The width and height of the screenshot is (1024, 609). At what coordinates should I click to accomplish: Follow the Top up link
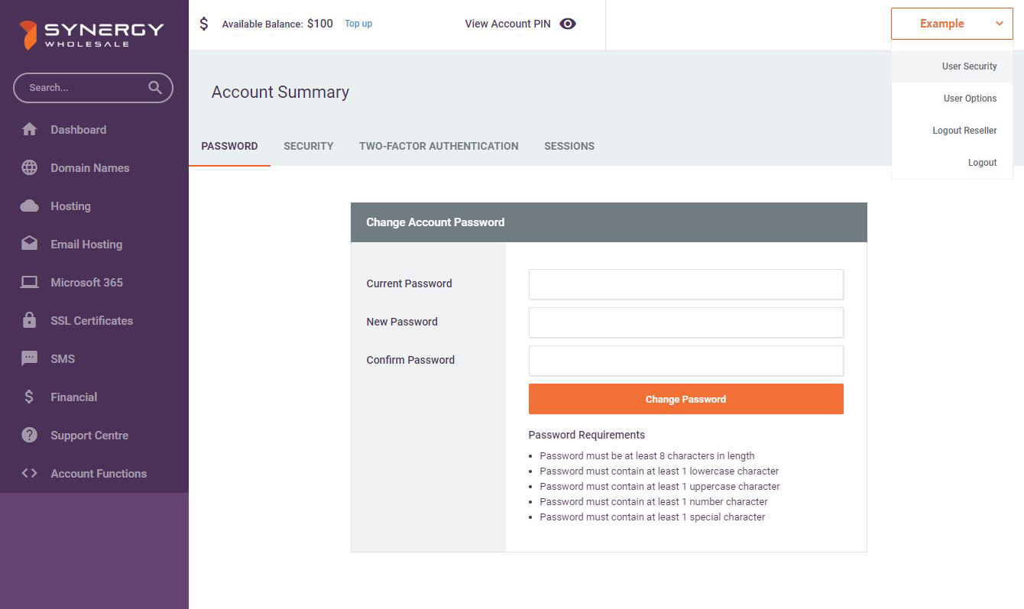click(358, 24)
